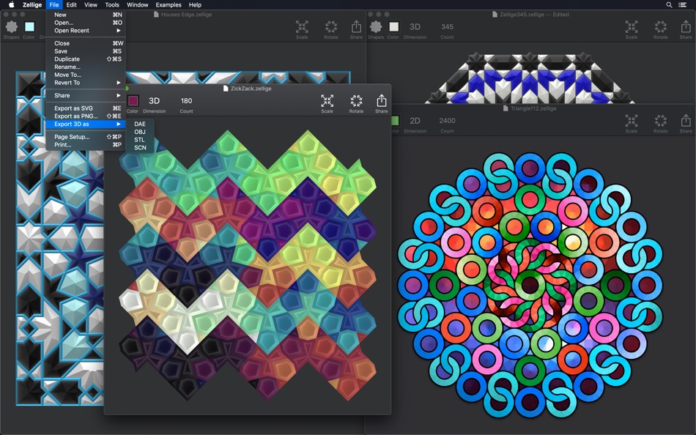Open the Examples menu
This screenshot has height=435, width=696.
169,4
